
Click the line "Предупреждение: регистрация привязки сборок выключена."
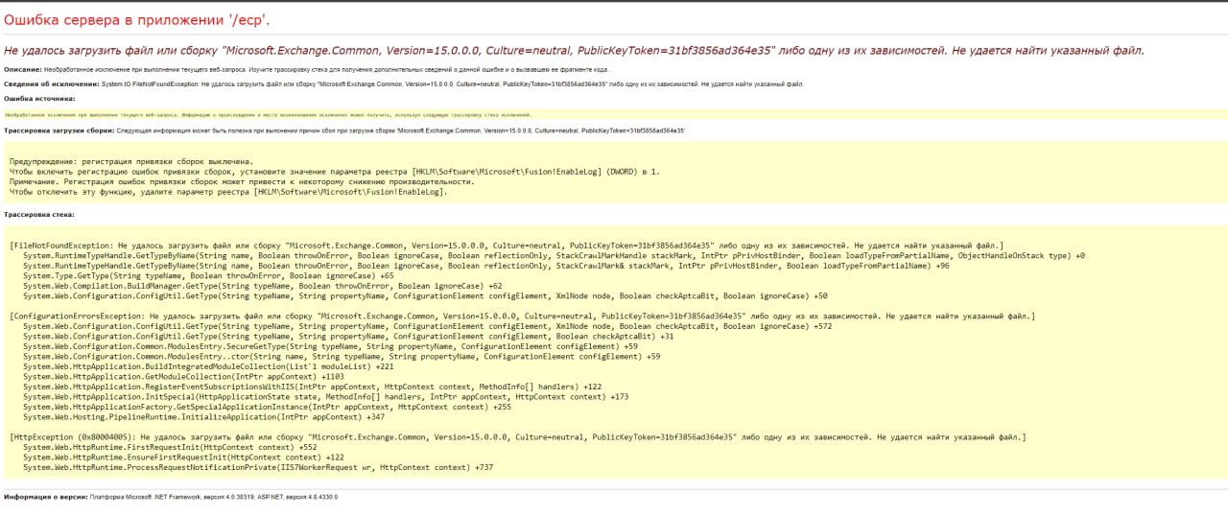click(x=131, y=161)
